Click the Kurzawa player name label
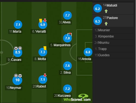The image size is (136, 103). pyautogui.click(x=62, y=96)
